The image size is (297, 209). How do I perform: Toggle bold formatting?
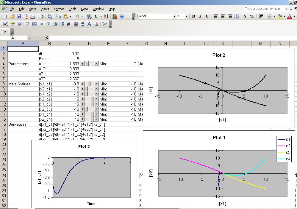click(x=193, y=16)
